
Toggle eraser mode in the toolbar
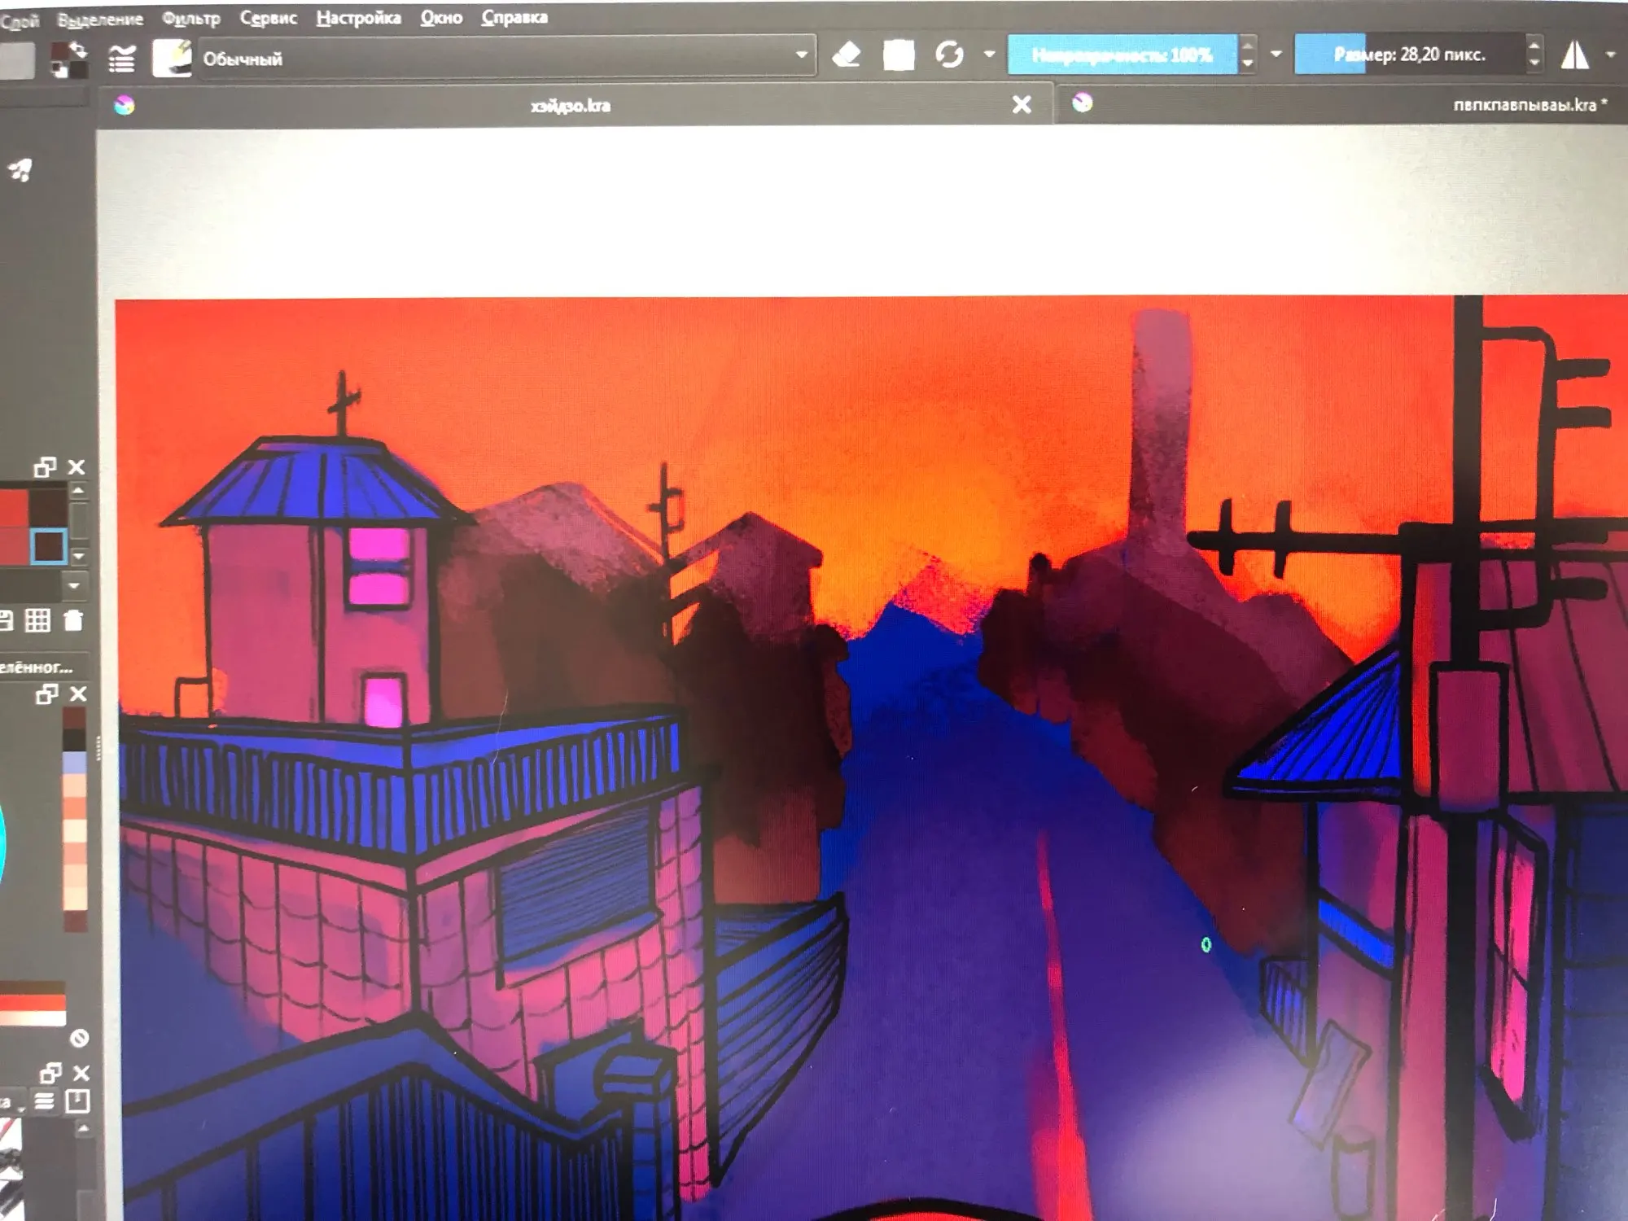tap(847, 55)
